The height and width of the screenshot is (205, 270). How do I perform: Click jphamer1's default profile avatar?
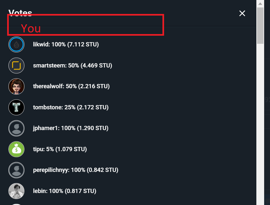click(x=16, y=128)
